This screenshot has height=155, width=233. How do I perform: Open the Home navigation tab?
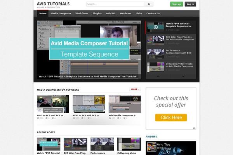[43, 14]
